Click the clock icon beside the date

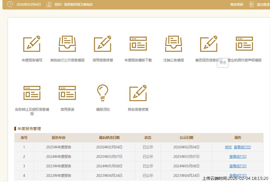pyautogui.click(x=10, y=4)
